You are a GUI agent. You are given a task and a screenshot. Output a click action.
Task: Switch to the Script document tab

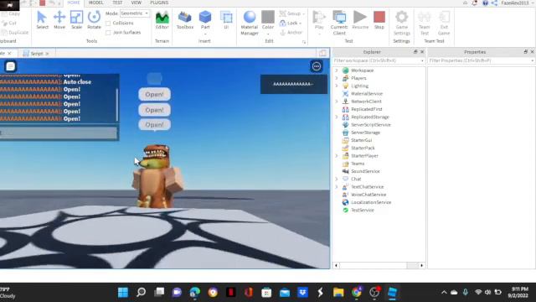point(37,54)
